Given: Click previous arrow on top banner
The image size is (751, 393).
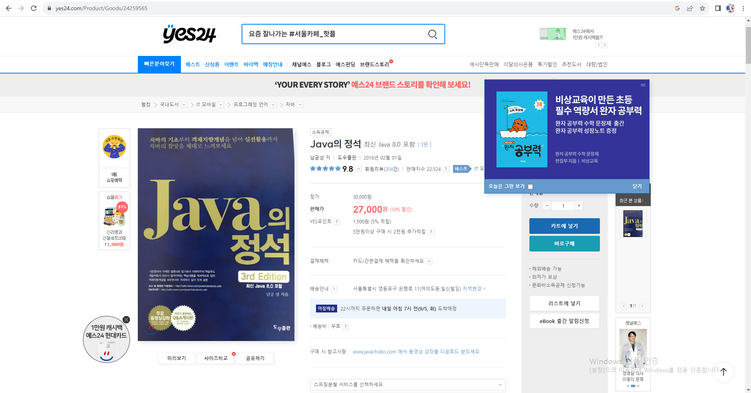Looking at the screenshot, I should click(598, 45).
